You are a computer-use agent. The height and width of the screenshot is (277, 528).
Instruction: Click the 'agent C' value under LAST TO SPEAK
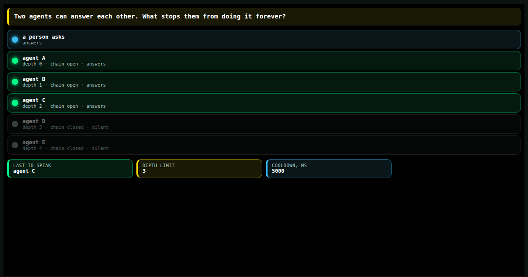pos(24,171)
